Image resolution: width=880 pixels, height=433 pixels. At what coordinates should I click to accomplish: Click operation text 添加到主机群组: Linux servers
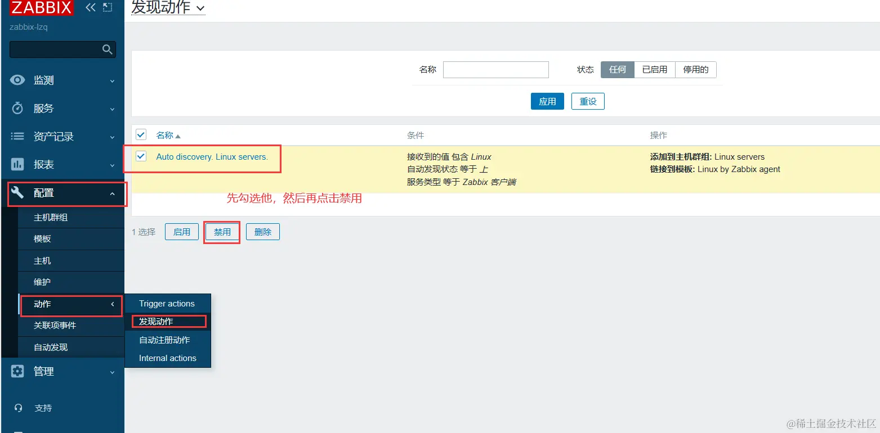(x=707, y=157)
